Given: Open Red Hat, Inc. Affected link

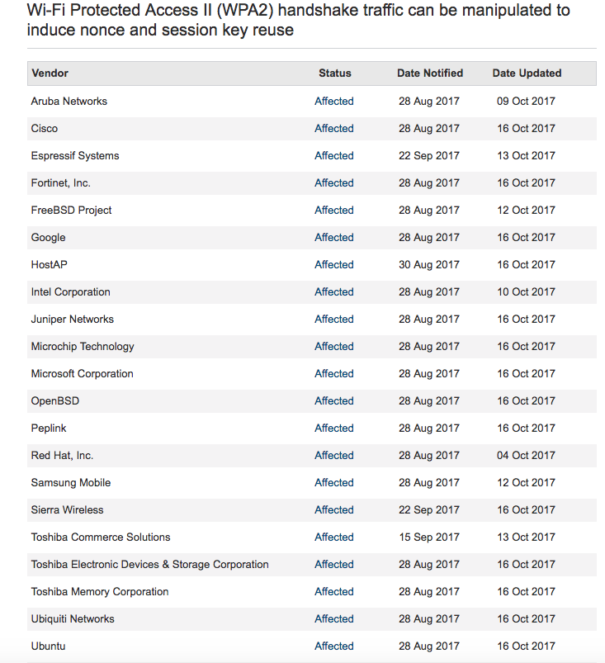Looking at the screenshot, I should [333, 456].
